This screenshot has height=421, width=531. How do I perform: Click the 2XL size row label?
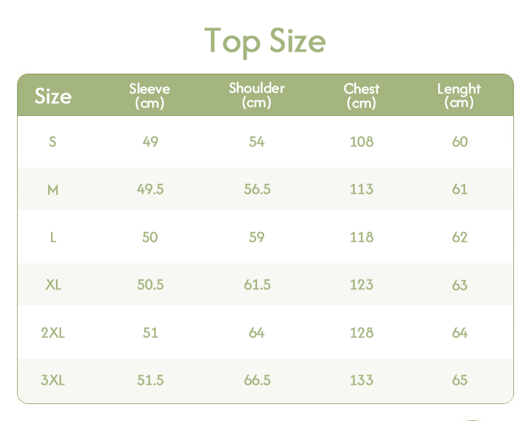point(52,333)
